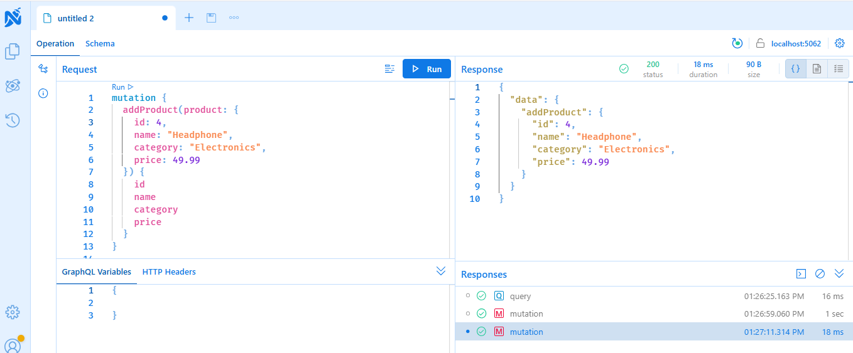The width and height of the screenshot is (853, 353).
Task: Click the unsaved changes dot on untitled 2 tab
Action: click(x=165, y=18)
